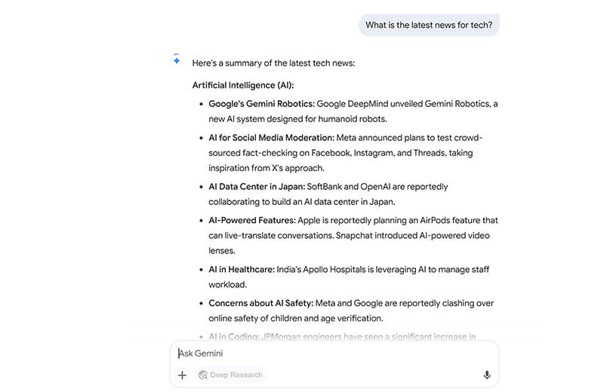
Task: Click the "Google's Gemini Robotics" bullet title
Action: (261, 104)
